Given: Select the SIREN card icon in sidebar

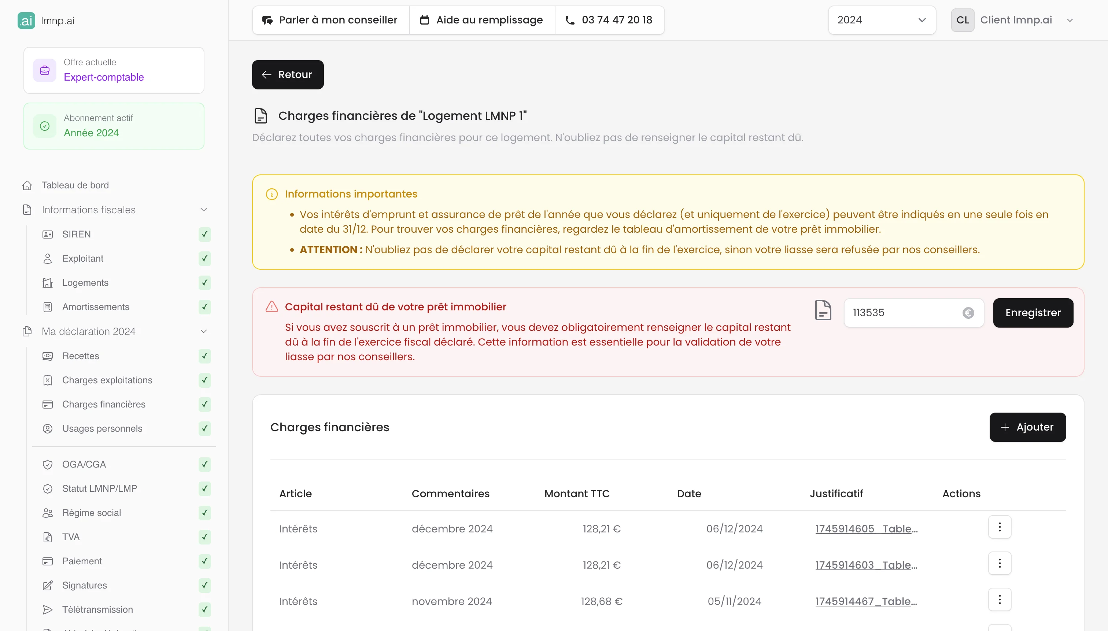Looking at the screenshot, I should point(48,234).
